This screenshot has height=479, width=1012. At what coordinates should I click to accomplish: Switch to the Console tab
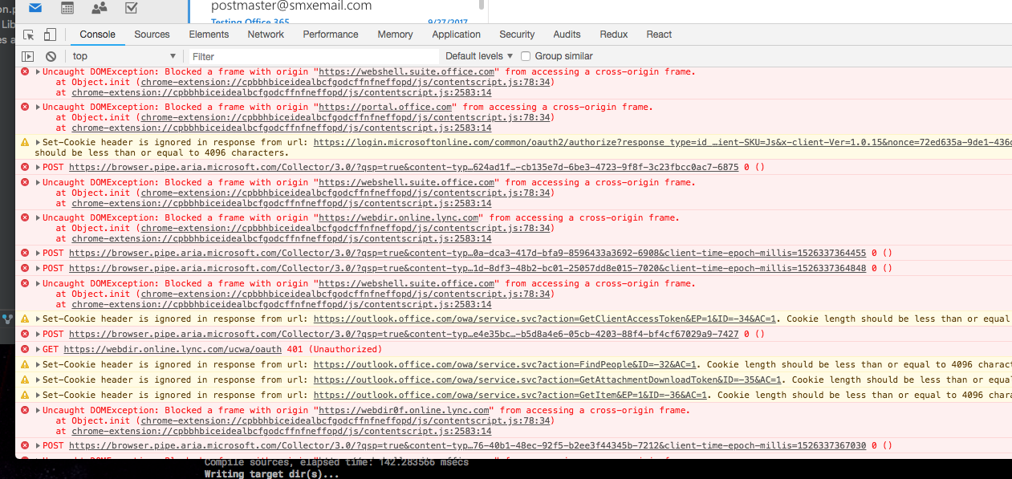pyautogui.click(x=97, y=35)
